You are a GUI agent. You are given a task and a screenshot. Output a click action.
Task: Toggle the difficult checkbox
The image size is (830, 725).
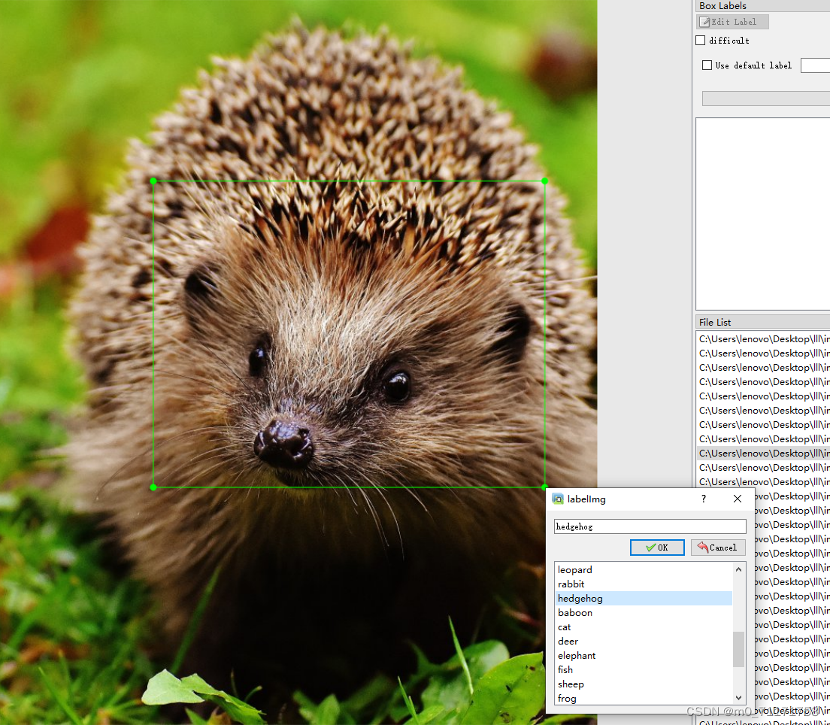[x=701, y=41]
